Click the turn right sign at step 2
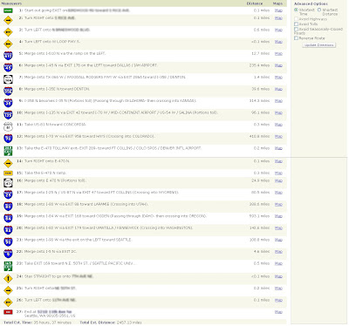349x326 pixels. [8, 20]
